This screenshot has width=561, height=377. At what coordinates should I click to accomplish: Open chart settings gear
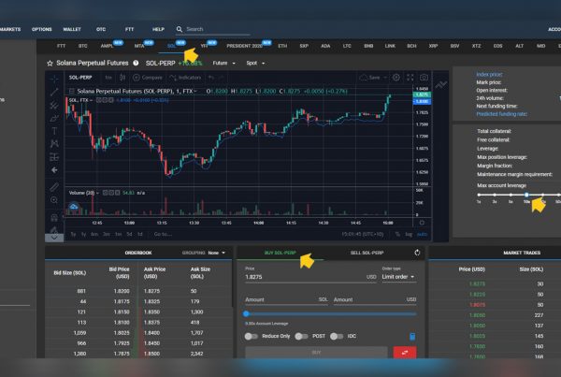click(396, 78)
